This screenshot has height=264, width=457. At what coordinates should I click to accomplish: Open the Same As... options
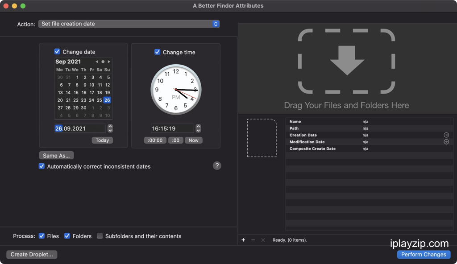(56, 155)
